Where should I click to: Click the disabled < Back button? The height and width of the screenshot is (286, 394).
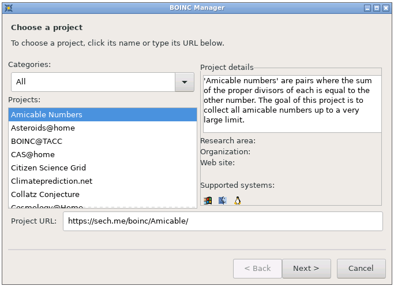click(257, 269)
